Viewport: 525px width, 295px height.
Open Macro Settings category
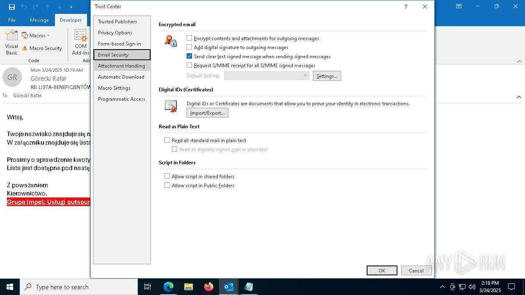[x=122, y=88]
